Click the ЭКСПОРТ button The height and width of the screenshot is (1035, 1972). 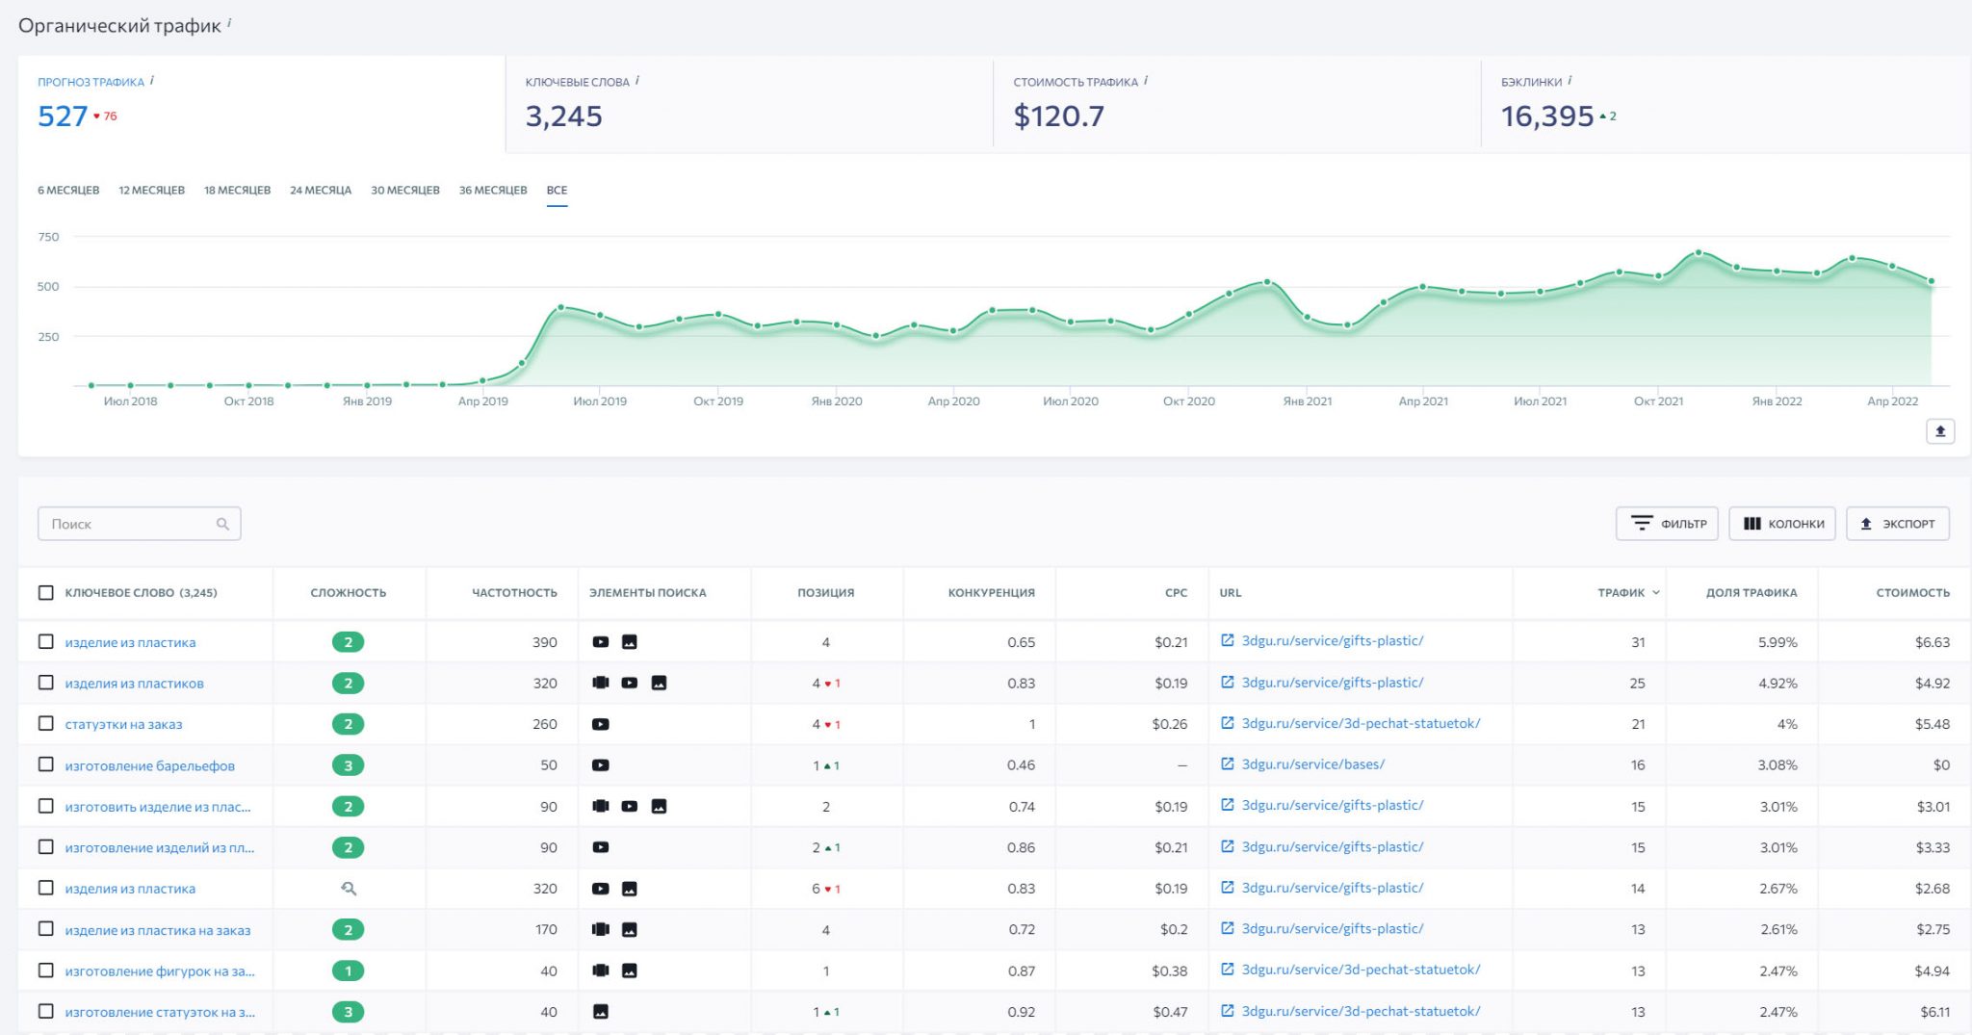(x=1897, y=523)
